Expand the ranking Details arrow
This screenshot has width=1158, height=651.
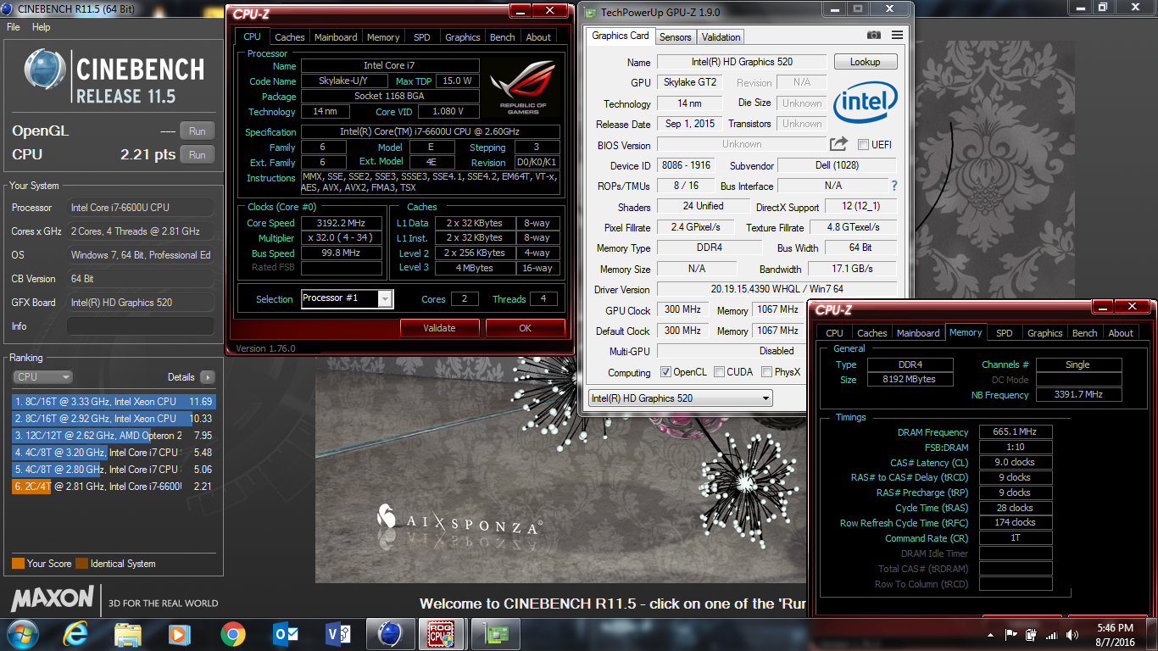click(x=207, y=377)
